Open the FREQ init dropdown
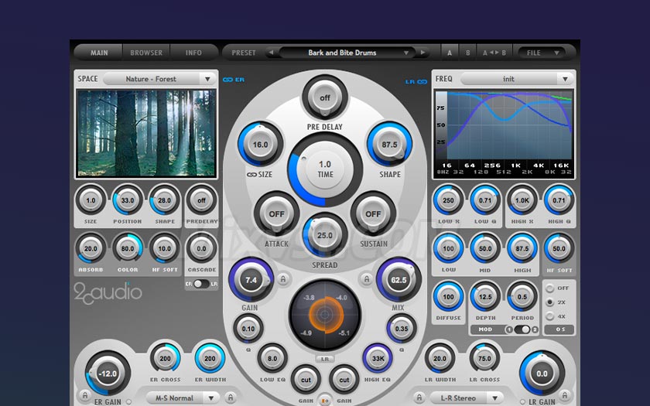Viewport: 650px width, 406px height. 517,79
